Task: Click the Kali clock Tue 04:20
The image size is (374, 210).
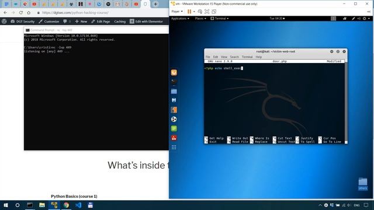Action: tap(277, 18)
